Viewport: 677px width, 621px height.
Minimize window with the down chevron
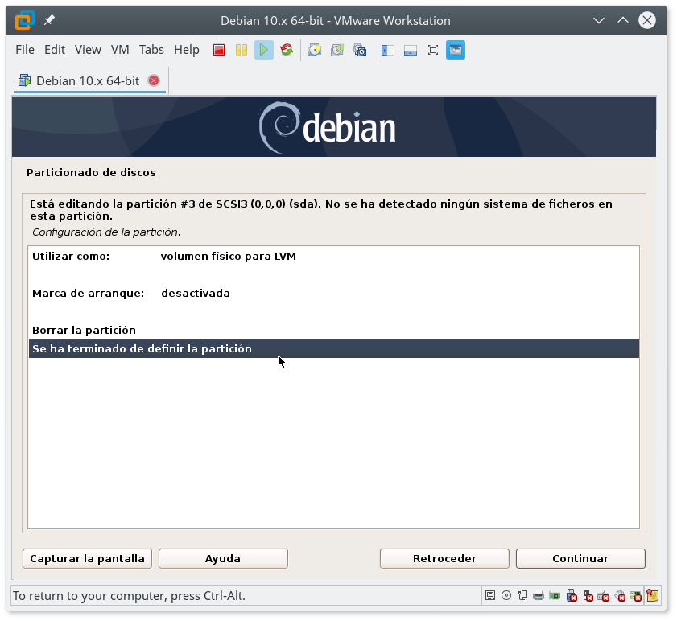point(599,20)
